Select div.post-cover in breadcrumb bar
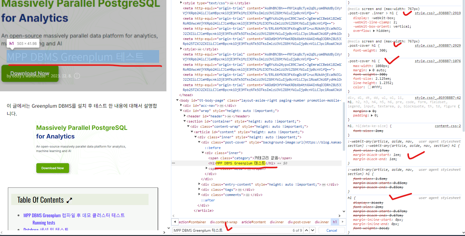Viewport: 465px width, 236px height. coord(299,222)
